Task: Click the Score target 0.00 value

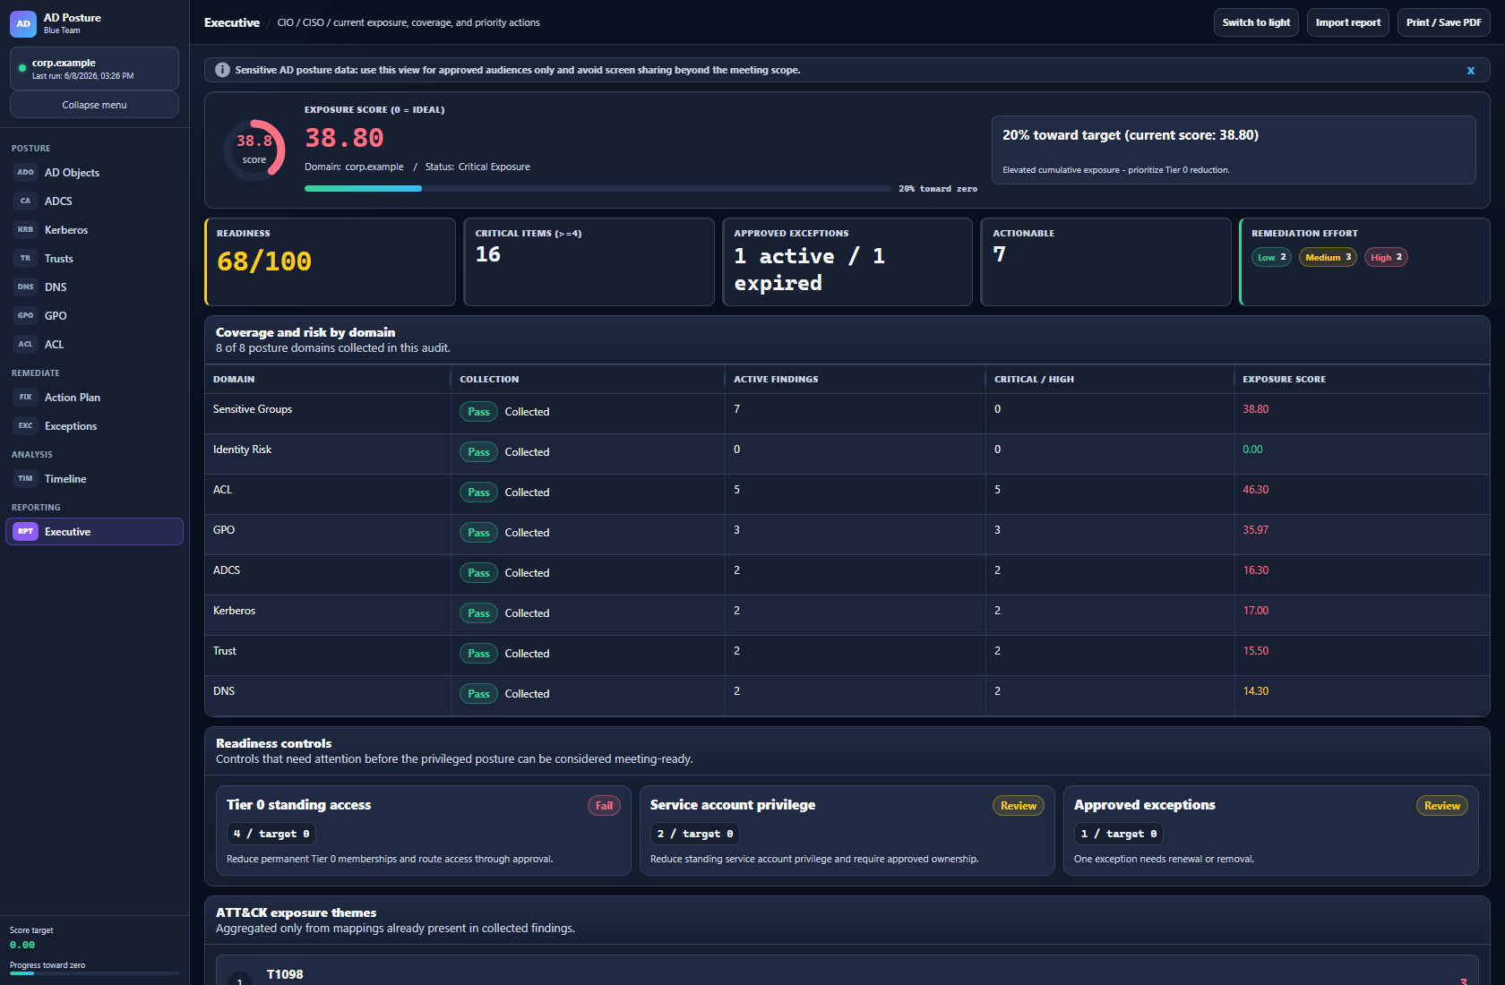Action: (x=22, y=945)
